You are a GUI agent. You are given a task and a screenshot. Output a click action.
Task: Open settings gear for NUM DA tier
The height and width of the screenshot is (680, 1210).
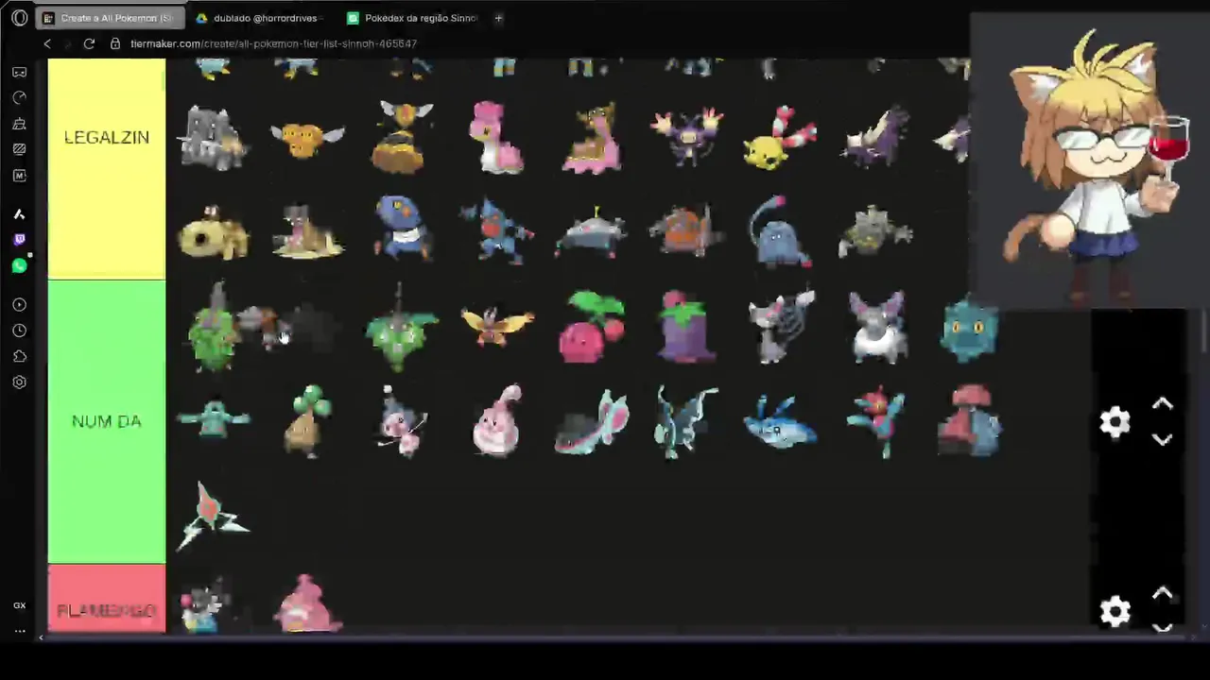[1115, 421]
